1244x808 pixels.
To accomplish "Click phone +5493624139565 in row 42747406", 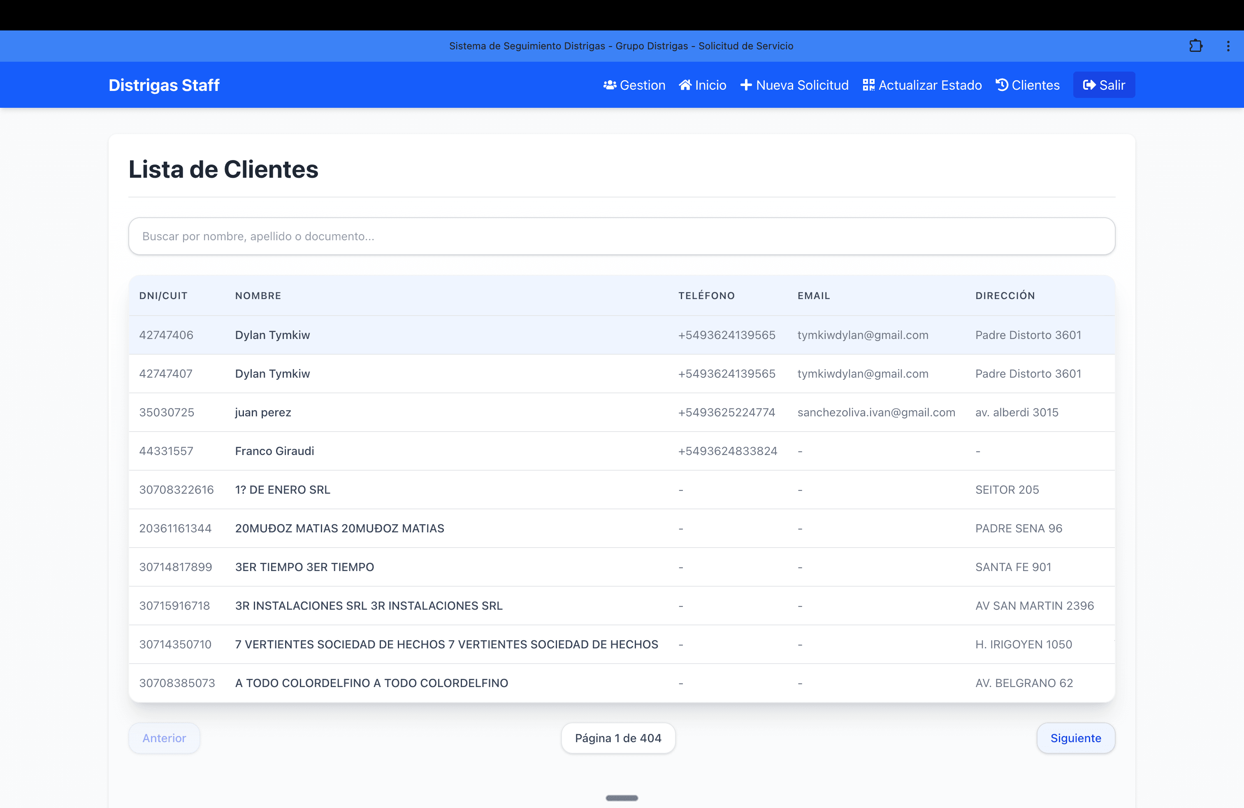I will (726, 335).
